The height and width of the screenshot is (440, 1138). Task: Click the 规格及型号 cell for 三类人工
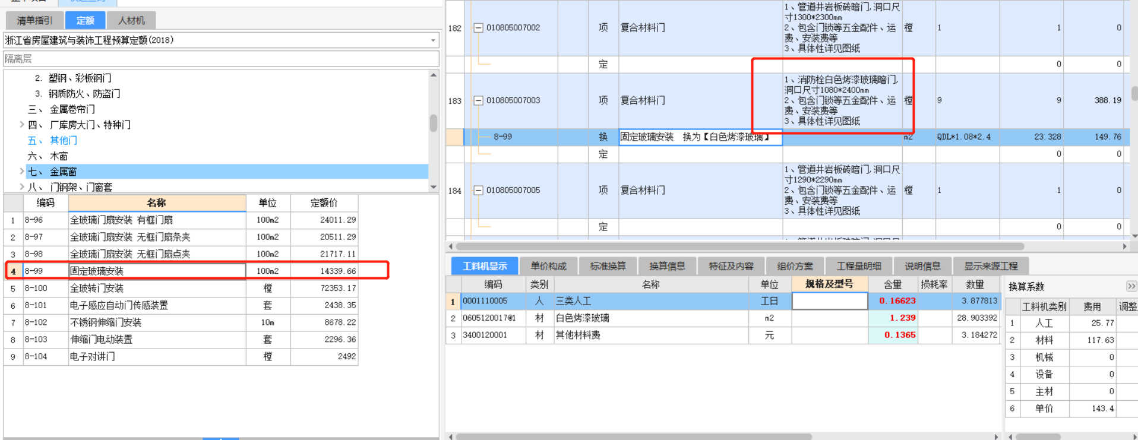point(830,301)
